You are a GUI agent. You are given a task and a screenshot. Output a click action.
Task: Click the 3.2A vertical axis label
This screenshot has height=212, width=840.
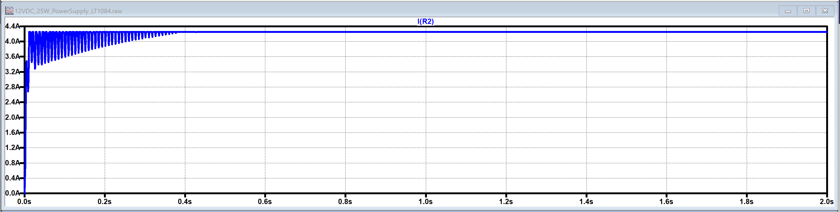pyautogui.click(x=12, y=72)
